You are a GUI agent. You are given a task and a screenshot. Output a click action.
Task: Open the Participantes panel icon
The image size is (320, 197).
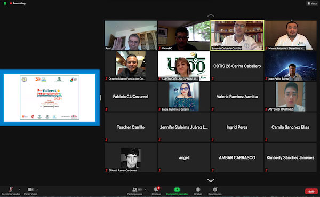[135, 190]
